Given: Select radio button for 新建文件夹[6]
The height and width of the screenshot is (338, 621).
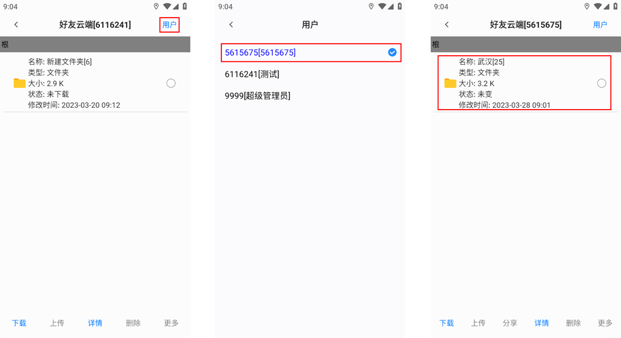Looking at the screenshot, I should pyautogui.click(x=170, y=83).
